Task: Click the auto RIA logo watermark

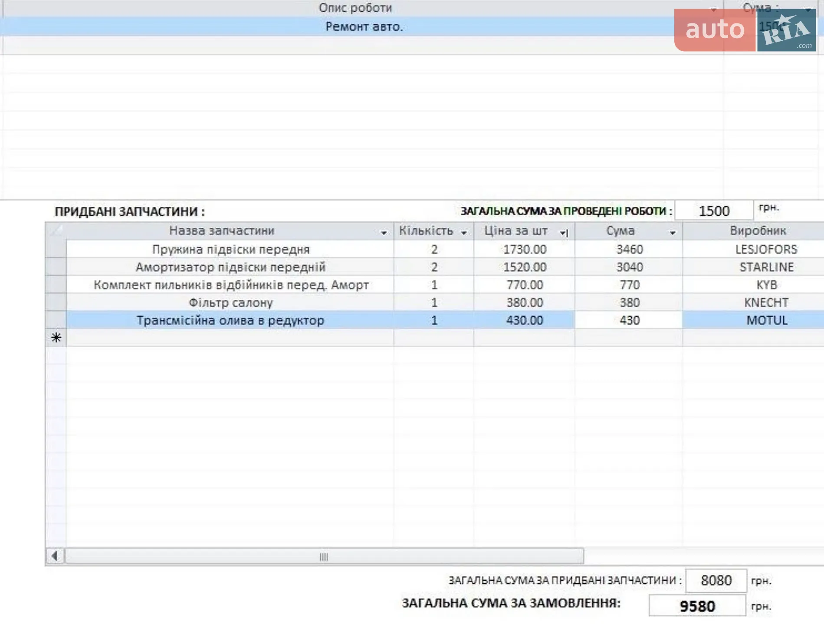Action: (x=745, y=30)
